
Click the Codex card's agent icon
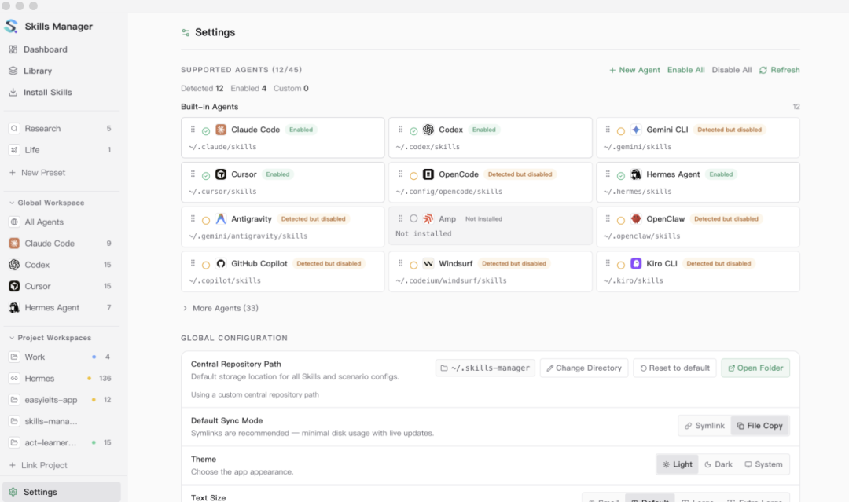tap(428, 130)
